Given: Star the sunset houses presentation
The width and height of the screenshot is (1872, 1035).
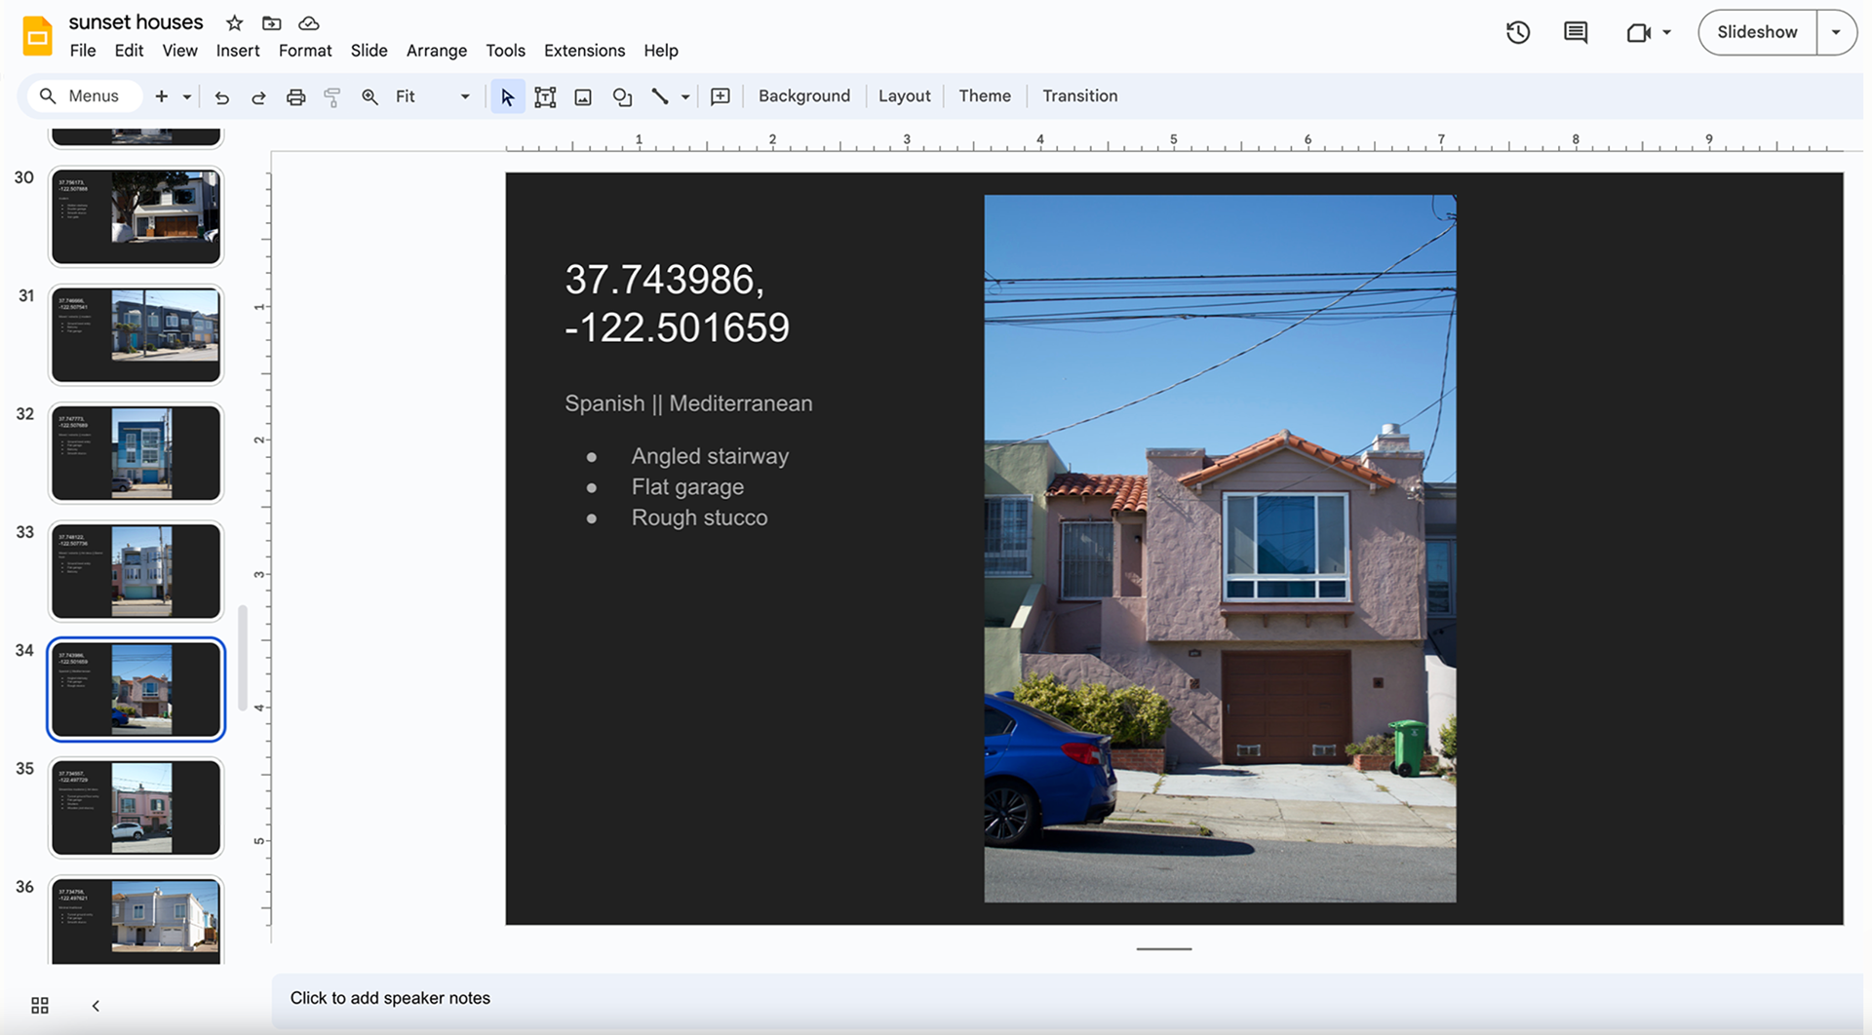Looking at the screenshot, I should click(234, 22).
